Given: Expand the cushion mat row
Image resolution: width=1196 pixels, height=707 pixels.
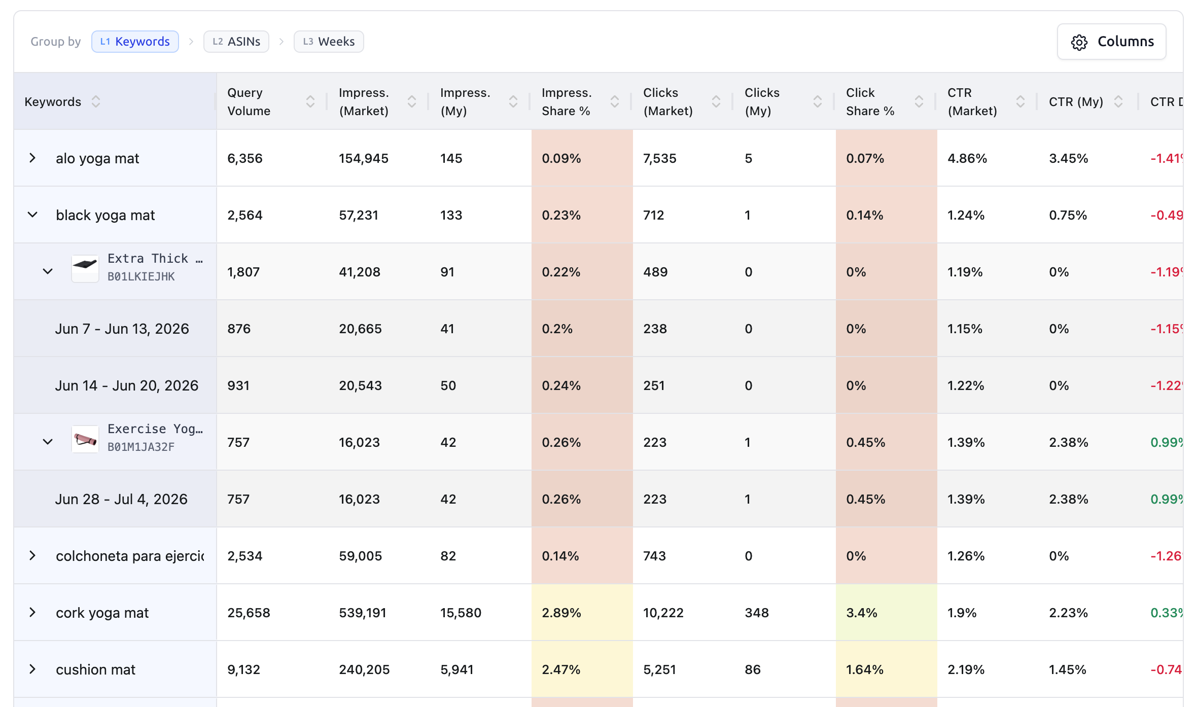Looking at the screenshot, I should 32,669.
